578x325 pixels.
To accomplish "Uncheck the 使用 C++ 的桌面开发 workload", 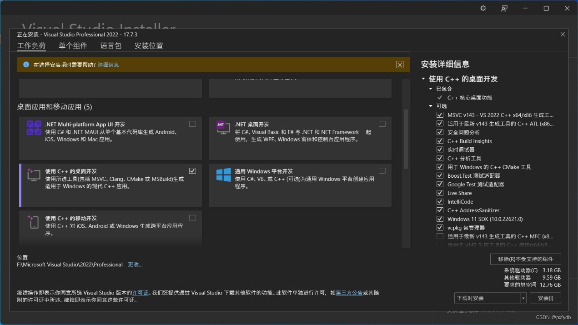I will click(x=192, y=170).
